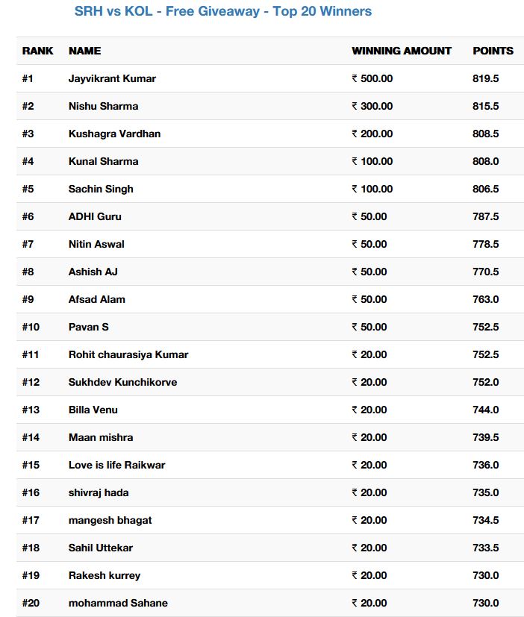Click the rank #13 cell
Viewport: 524px width, 617px height.
click(31, 410)
